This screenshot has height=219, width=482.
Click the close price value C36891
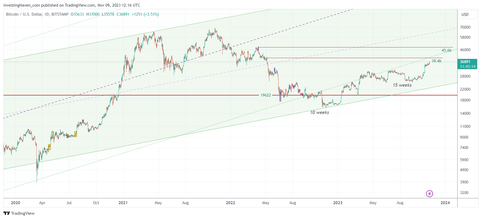123,14
